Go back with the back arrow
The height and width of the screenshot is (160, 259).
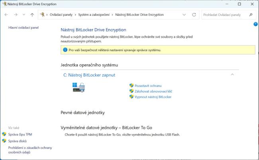(x=6, y=15)
